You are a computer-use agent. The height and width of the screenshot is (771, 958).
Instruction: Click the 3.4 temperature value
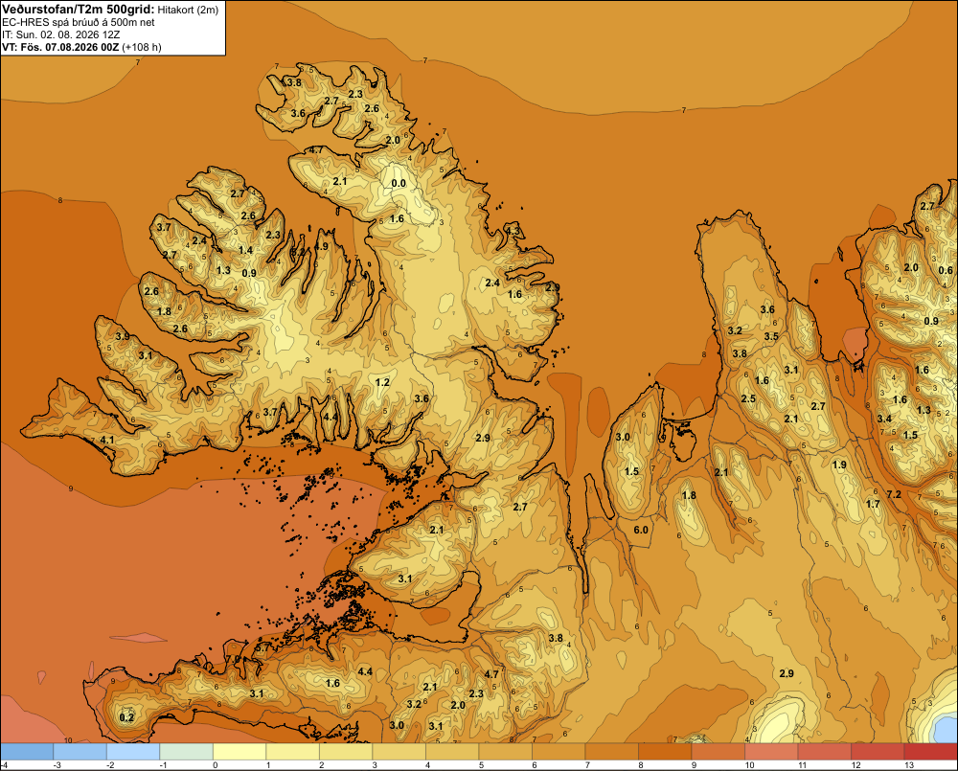(x=884, y=420)
